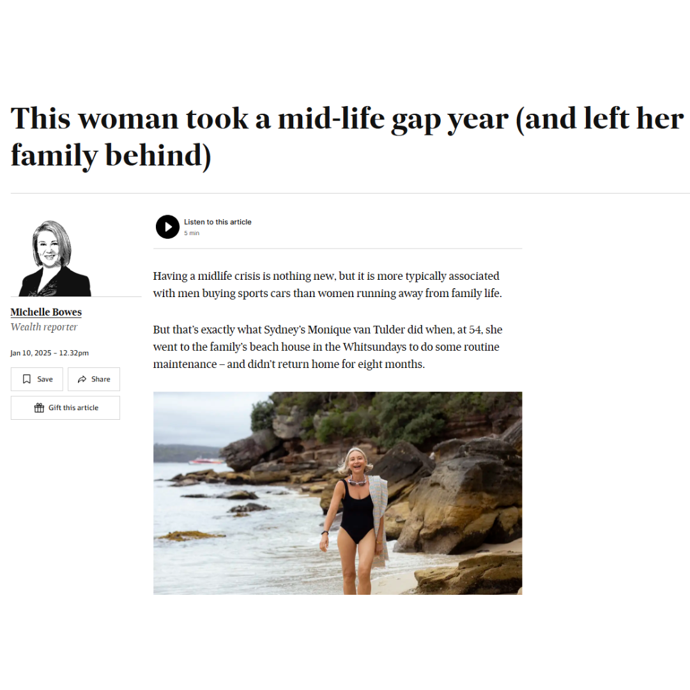Click the first paragraph about midlife crisis
The height and width of the screenshot is (690, 690).
[x=327, y=284]
